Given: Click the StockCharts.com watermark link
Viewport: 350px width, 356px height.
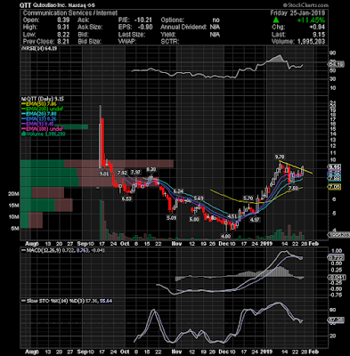Looking at the screenshot, I should (305, 5).
